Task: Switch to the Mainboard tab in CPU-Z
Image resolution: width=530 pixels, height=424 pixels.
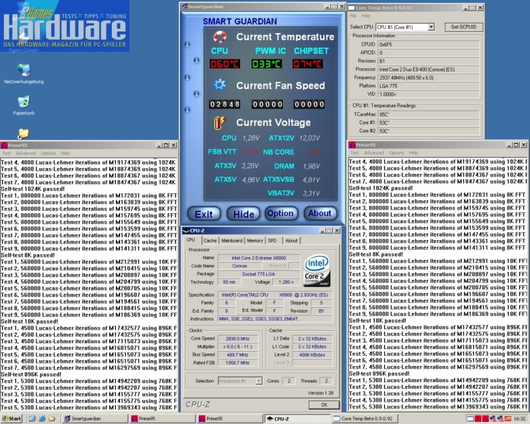Action: (x=232, y=240)
